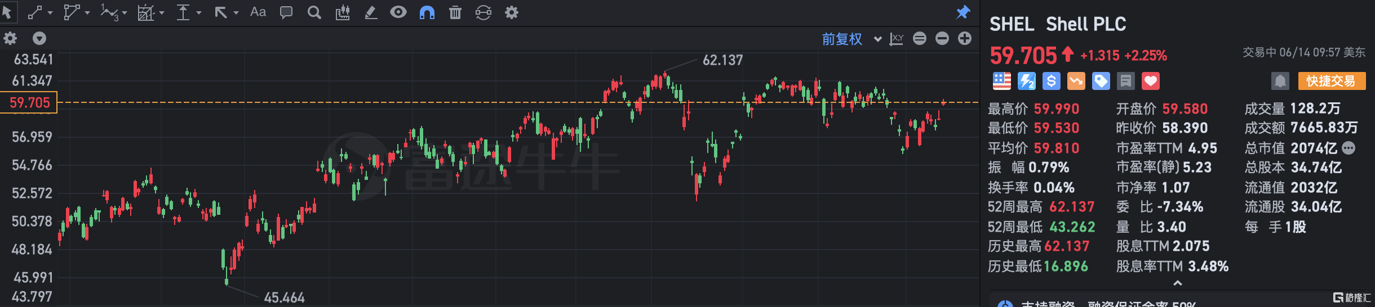
Task: Select the arrow annotation tool
Action: click(221, 12)
